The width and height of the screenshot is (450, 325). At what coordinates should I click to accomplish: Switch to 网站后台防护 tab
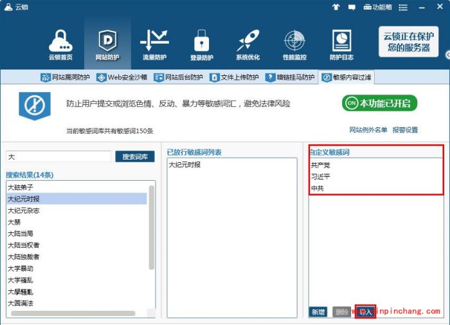click(x=178, y=77)
